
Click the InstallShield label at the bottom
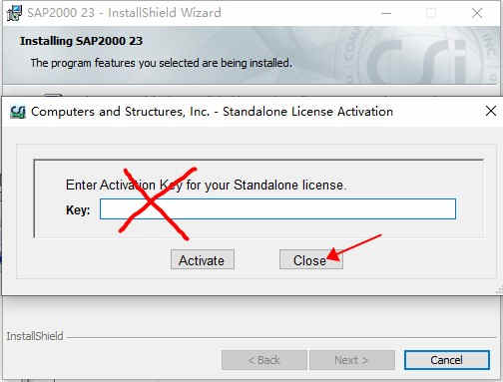pyautogui.click(x=35, y=336)
